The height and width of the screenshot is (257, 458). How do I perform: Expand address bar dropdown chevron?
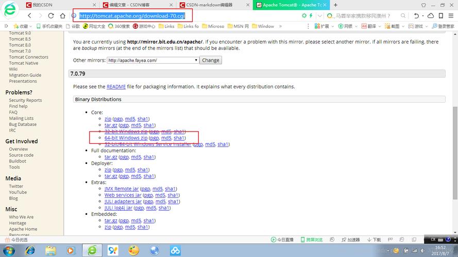pyautogui.click(x=320, y=15)
